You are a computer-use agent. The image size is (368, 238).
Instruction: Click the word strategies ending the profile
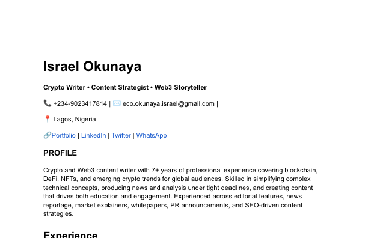click(58, 213)
